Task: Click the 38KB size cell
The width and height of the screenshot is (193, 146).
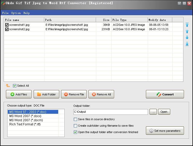Action: coord(106,25)
